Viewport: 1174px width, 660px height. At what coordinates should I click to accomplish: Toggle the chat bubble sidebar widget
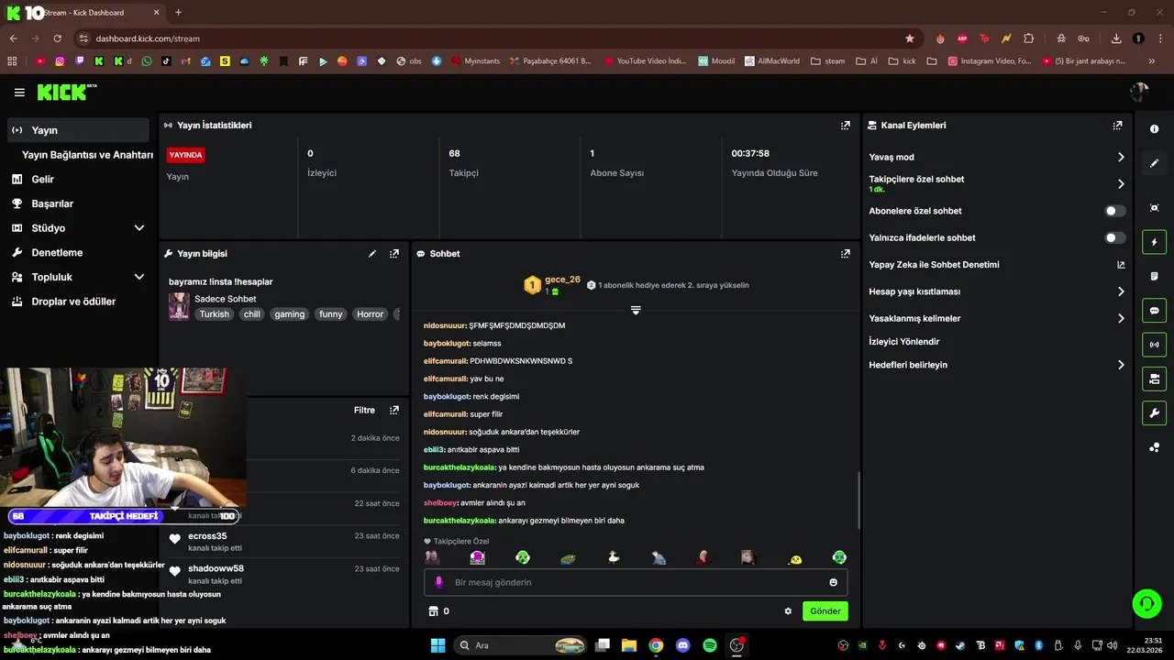click(x=1154, y=311)
